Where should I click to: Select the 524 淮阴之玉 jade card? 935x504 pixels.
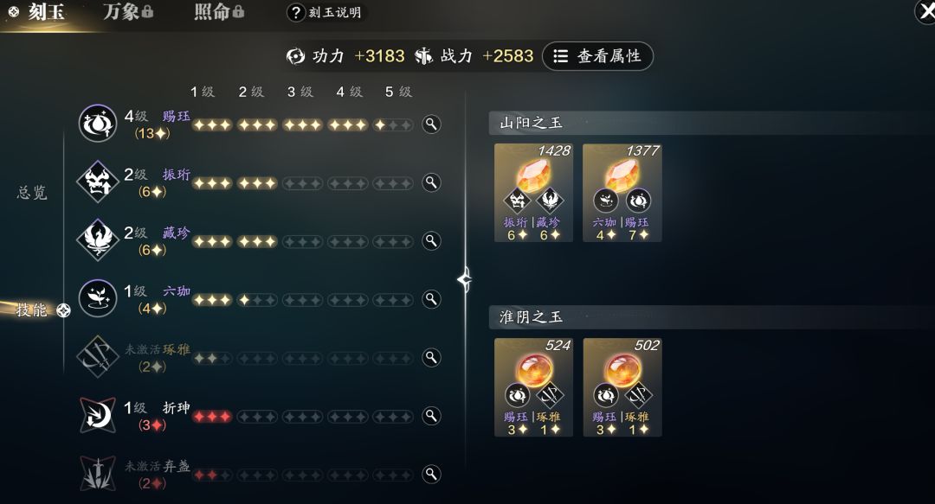533,387
